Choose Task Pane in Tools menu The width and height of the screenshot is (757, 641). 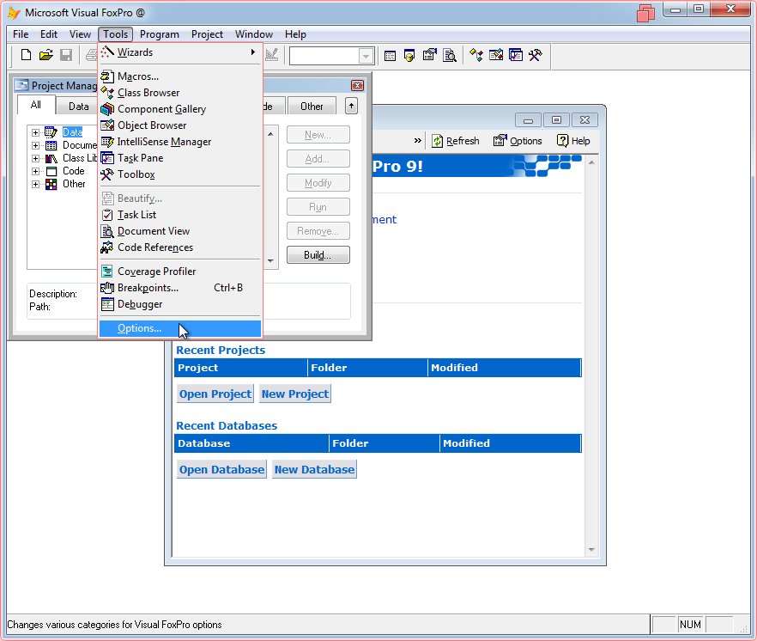(180, 158)
